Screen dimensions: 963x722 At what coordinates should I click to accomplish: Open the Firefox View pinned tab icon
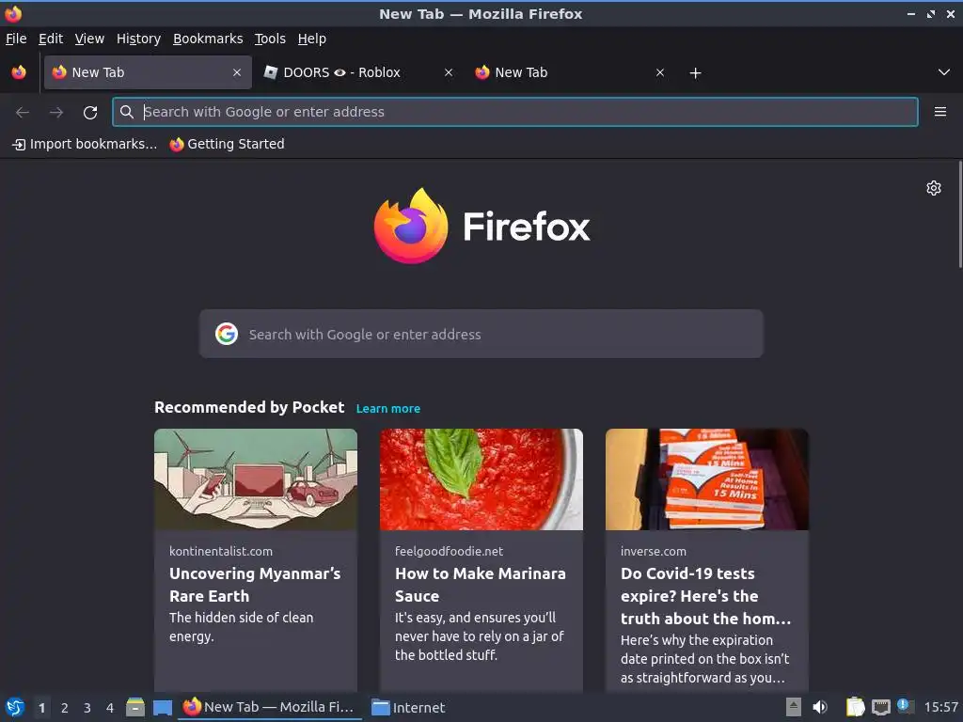(x=19, y=72)
